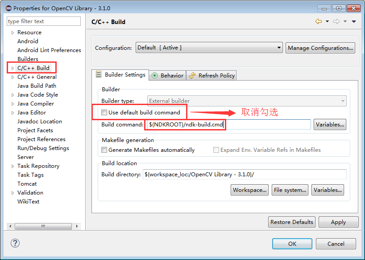Screen dimensions: 365x260
Task: Select Task Tags
Action: tap(30, 175)
